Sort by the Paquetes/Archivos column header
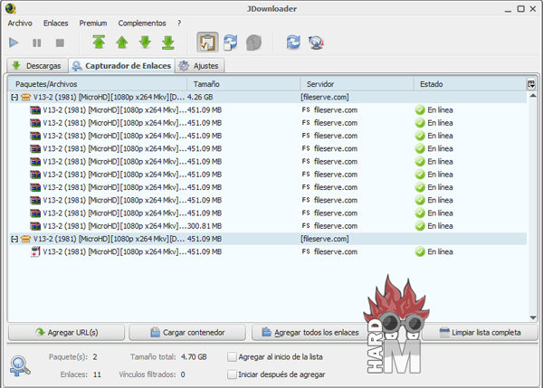543x388 pixels. [98, 84]
